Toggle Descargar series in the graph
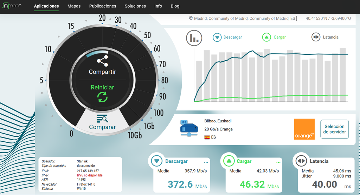Viewport: 360px width, 195px height. point(228,37)
